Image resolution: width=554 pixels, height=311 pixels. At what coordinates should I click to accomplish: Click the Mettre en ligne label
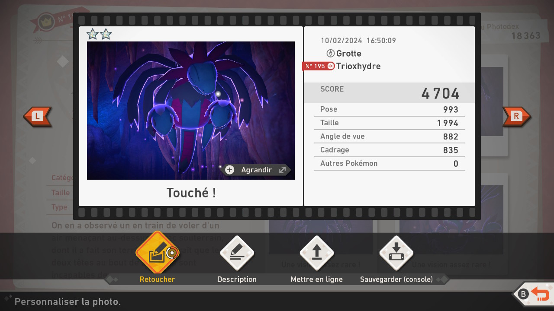[x=316, y=279]
